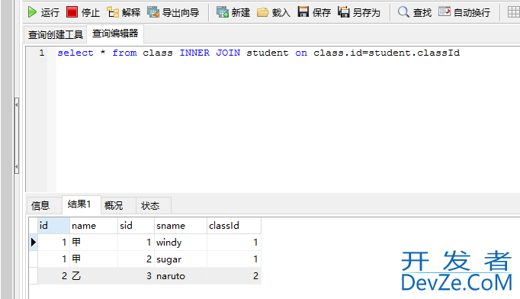Toggle word wrap (自动换行) icon
520x299 pixels.
tap(445, 12)
